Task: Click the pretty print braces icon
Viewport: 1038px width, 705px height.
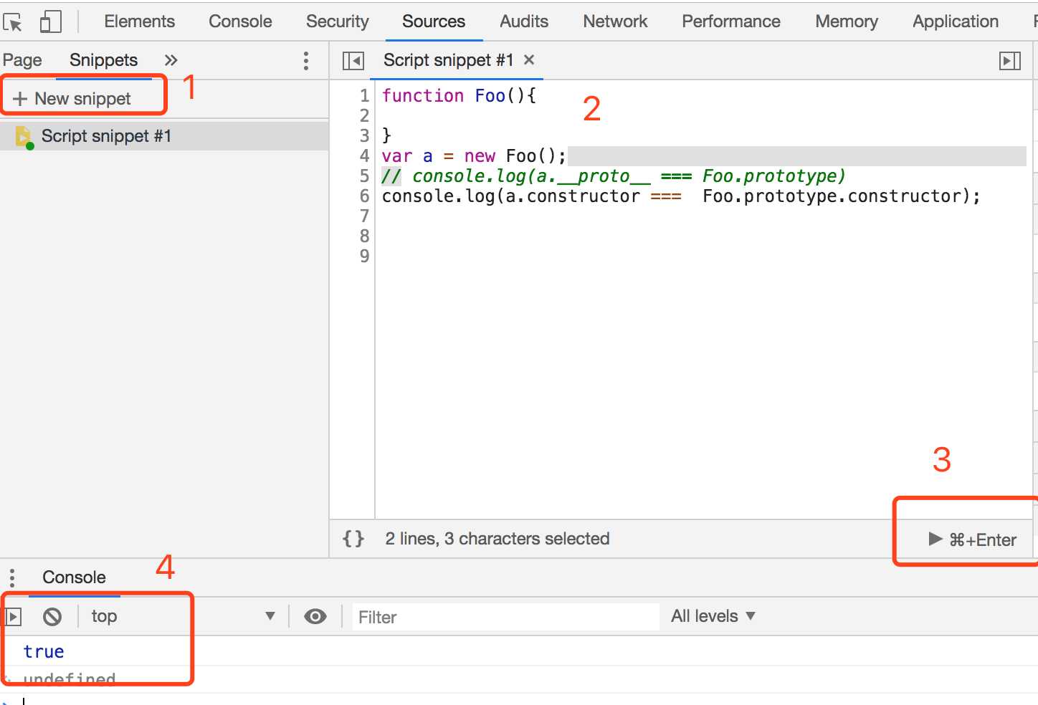Action: (353, 539)
